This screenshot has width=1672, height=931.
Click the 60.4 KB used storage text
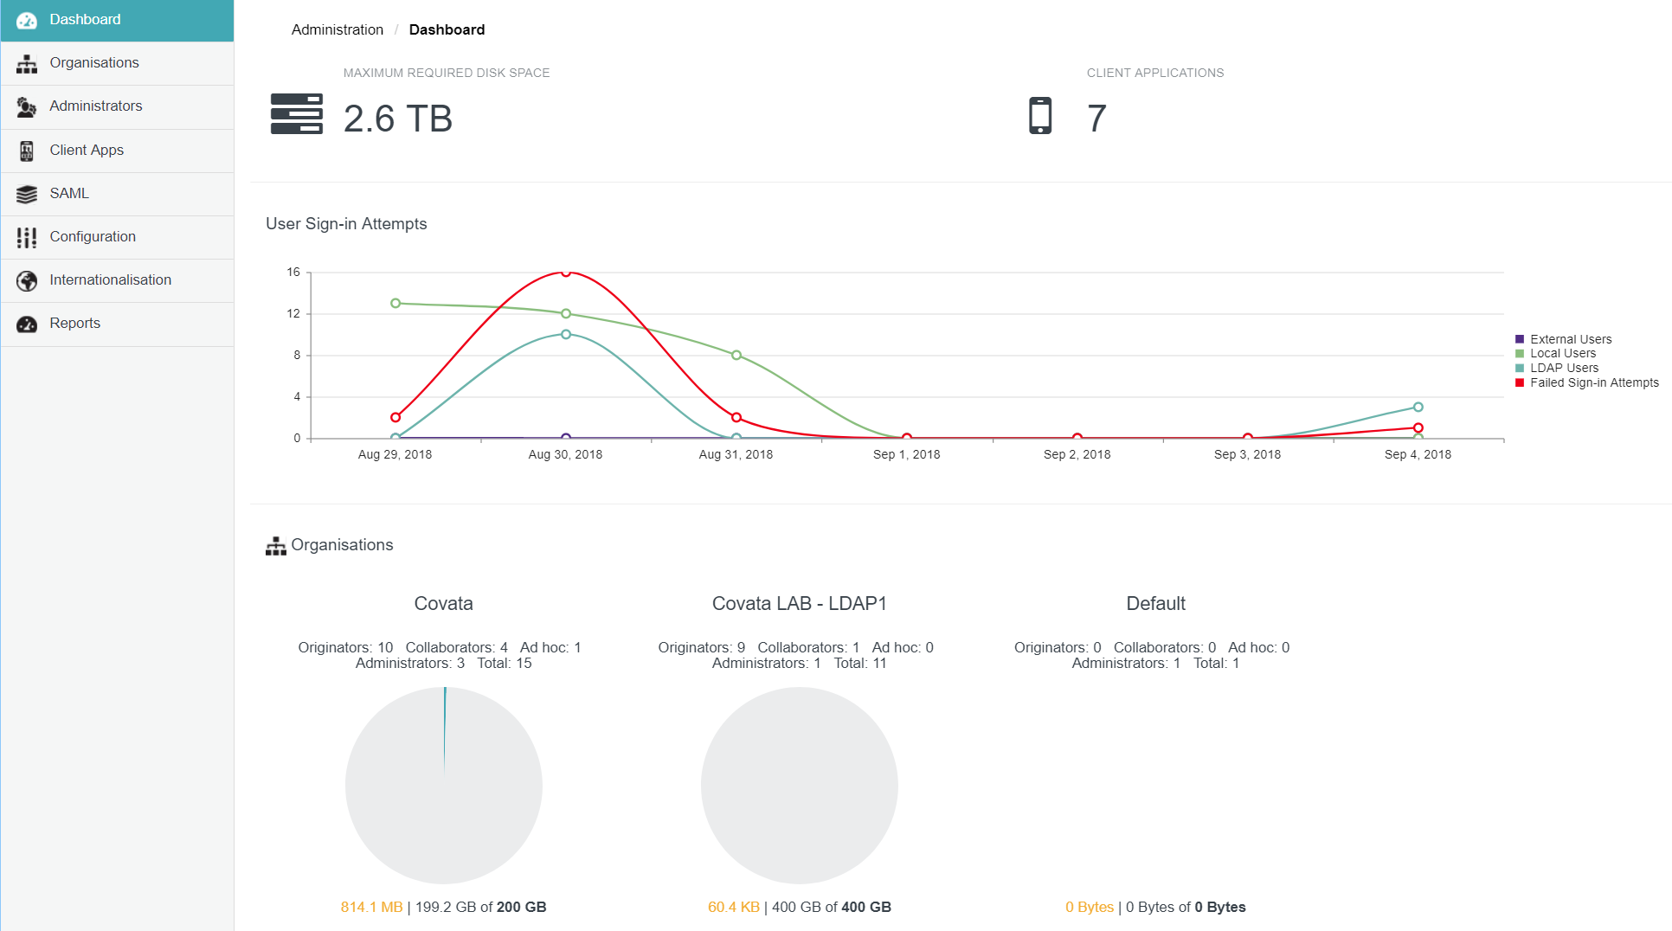pyautogui.click(x=734, y=907)
